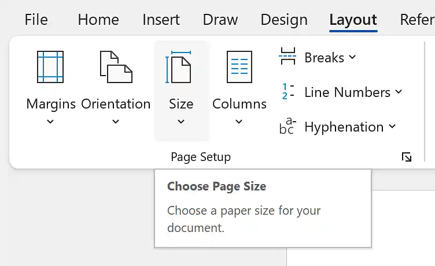The image size is (435, 266).
Task: Expand the Margins dropdown chevron
Action: point(50,121)
